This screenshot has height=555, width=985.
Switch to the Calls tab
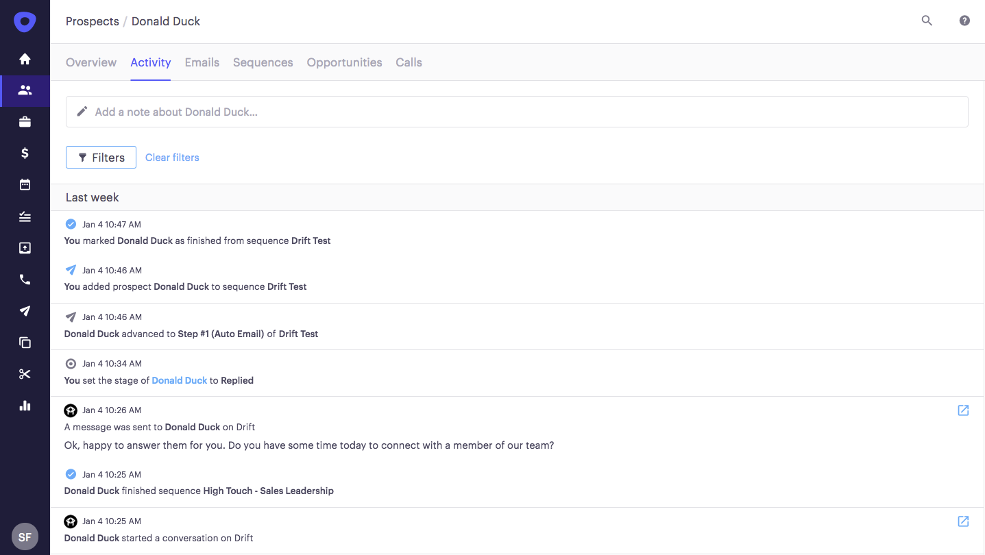[409, 62]
